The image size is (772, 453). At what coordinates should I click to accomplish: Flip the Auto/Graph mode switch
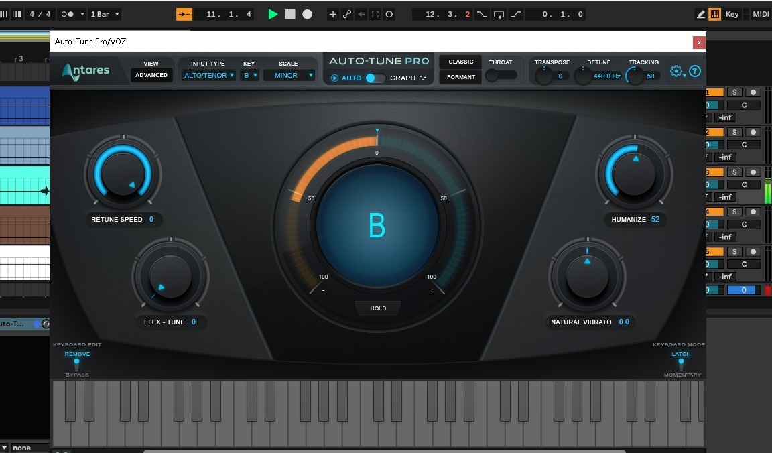375,78
